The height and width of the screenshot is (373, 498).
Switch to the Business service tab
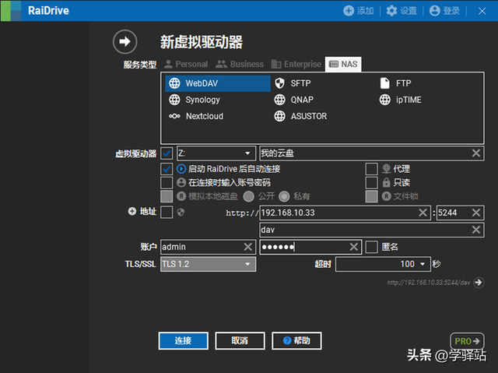[x=240, y=64]
